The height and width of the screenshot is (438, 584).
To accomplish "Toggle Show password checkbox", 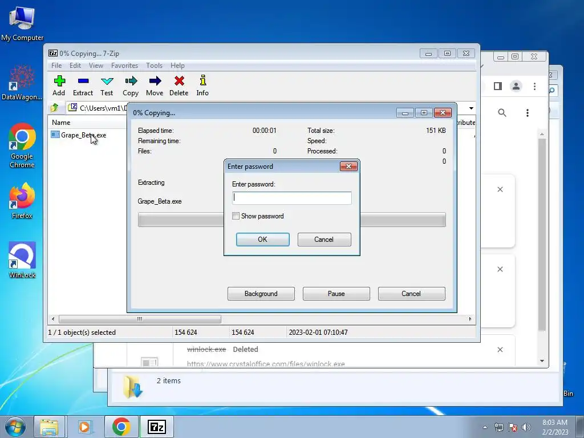I will (x=236, y=216).
